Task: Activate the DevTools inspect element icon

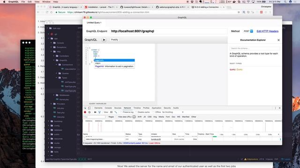Action: 85,108
